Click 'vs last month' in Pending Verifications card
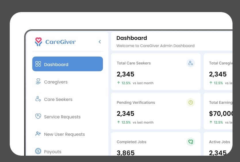The image size is (240, 162). pyautogui.click(x=143, y=122)
